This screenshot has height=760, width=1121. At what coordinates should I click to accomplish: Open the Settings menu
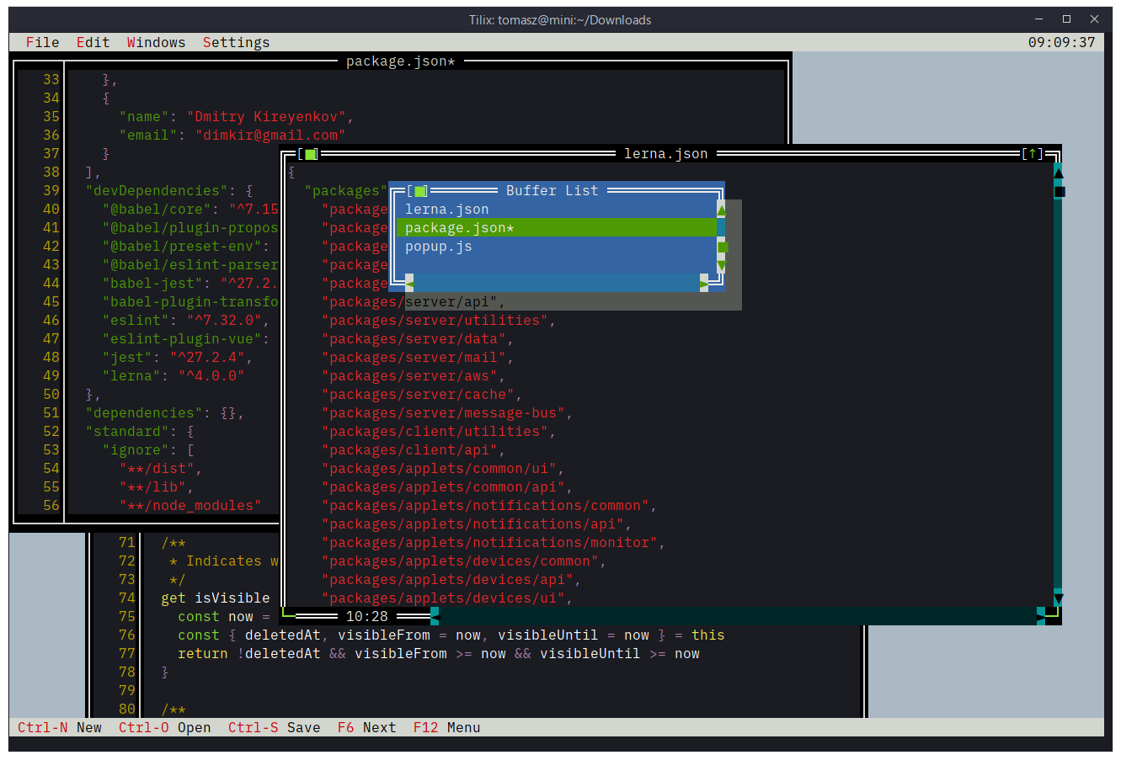click(236, 42)
